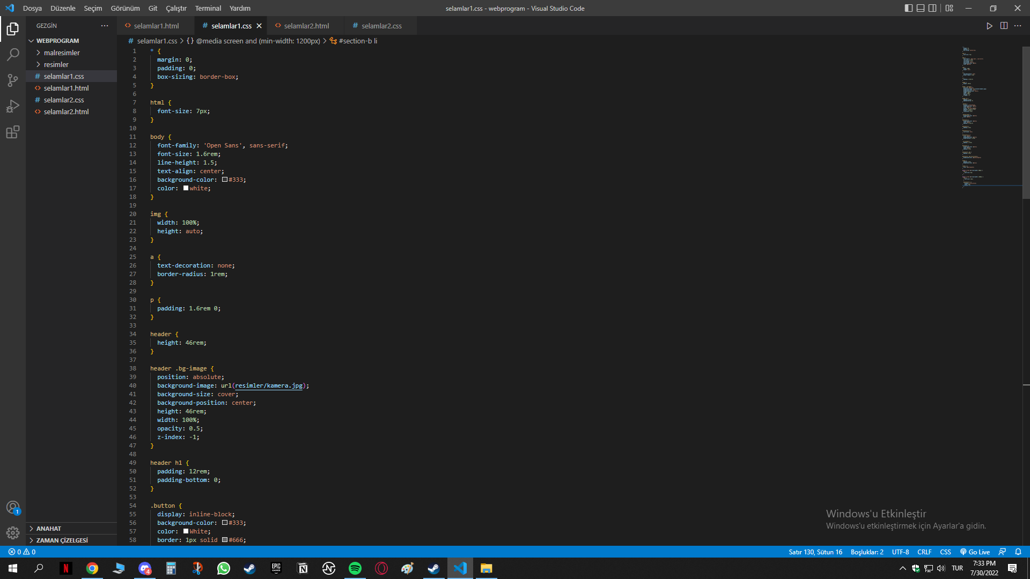Click the Run file play icon

(x=989, y=26)
